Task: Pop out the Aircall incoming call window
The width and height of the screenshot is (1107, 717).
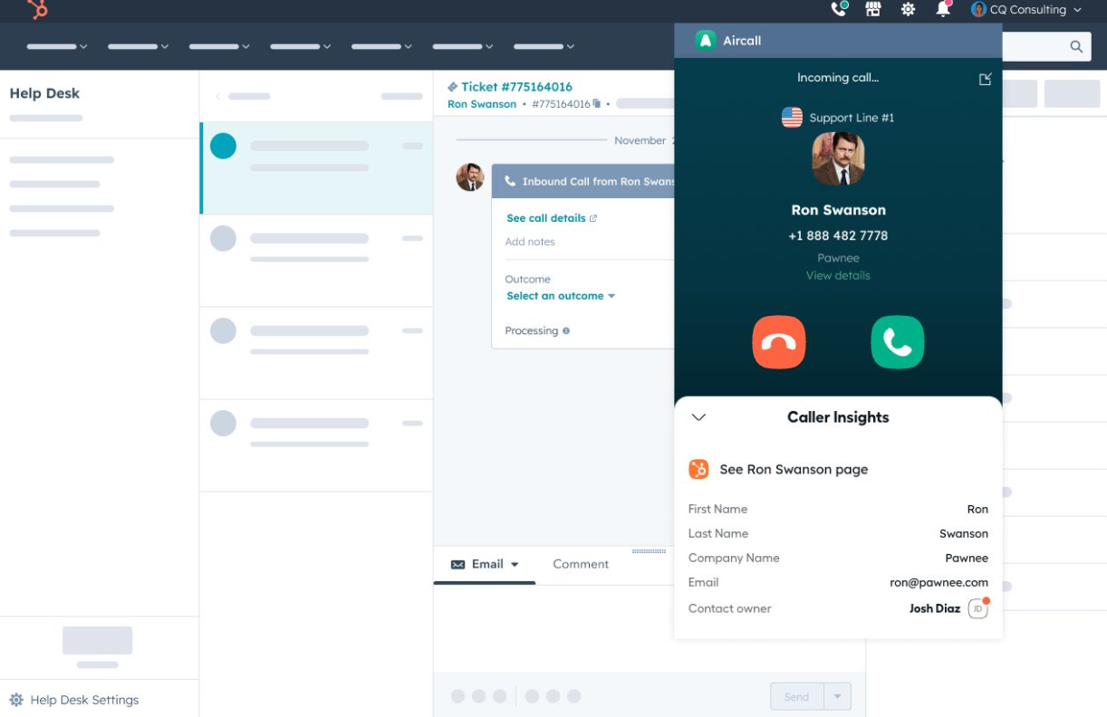Action: (985, 80)
